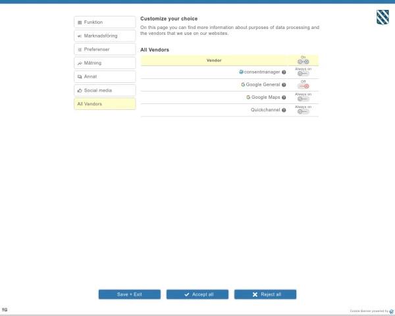Open help info for Quickchannel

[284, 110]
